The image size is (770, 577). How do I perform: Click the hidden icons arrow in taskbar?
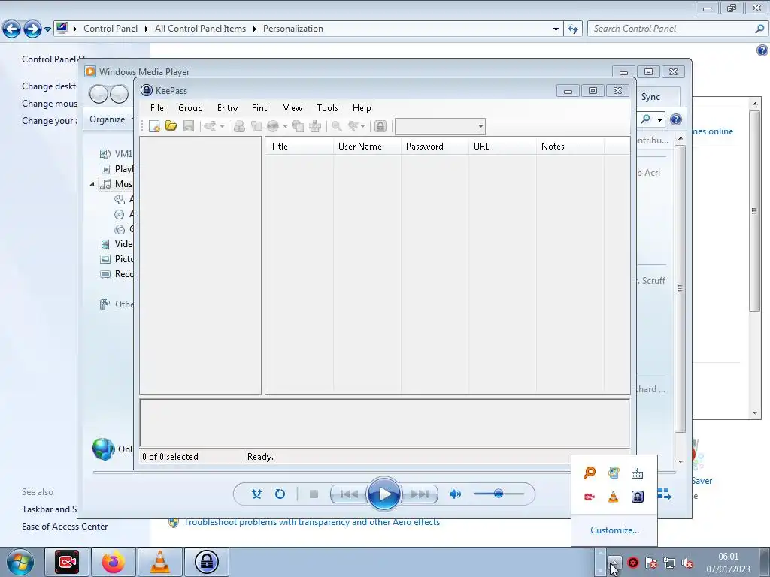pos(614,562)
